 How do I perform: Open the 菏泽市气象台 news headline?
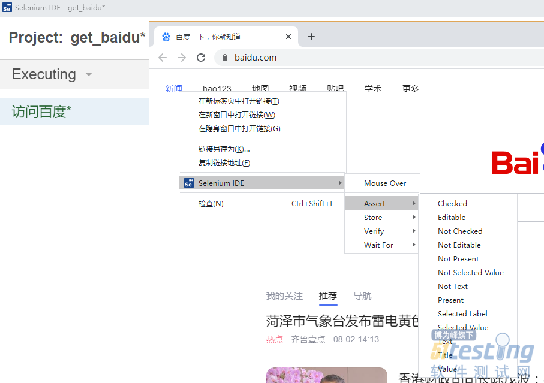tap(342, 321)
